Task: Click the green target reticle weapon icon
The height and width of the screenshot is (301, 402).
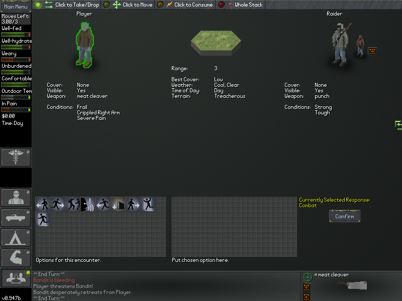Action: click(x=308, y=277)
